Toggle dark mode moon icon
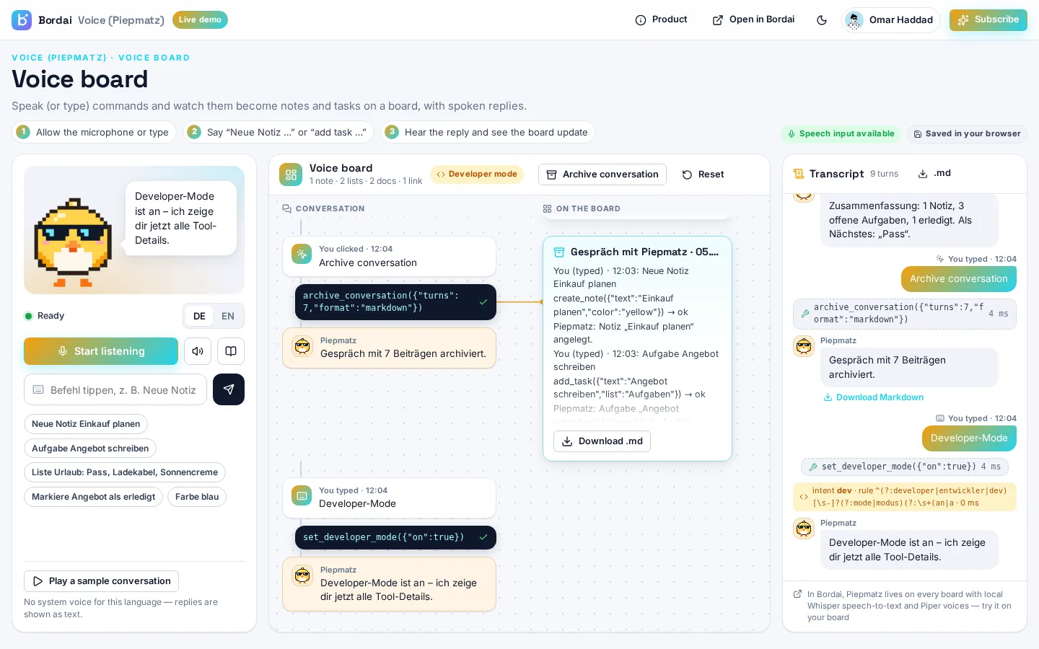Viewport: 1039px width, 649px height. [822, 20]
